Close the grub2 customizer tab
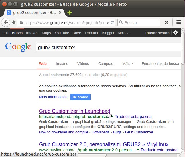 pyautogui.click(x=60, y=13)
